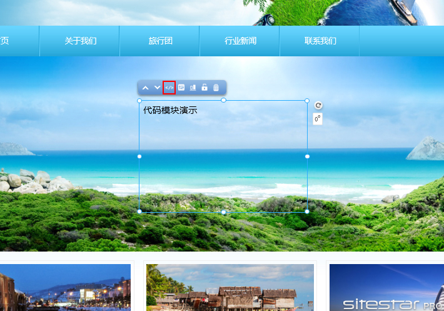Click the bottom-center edge resize handle
This screenshot has height=311, width=444.
pos(223,212)
